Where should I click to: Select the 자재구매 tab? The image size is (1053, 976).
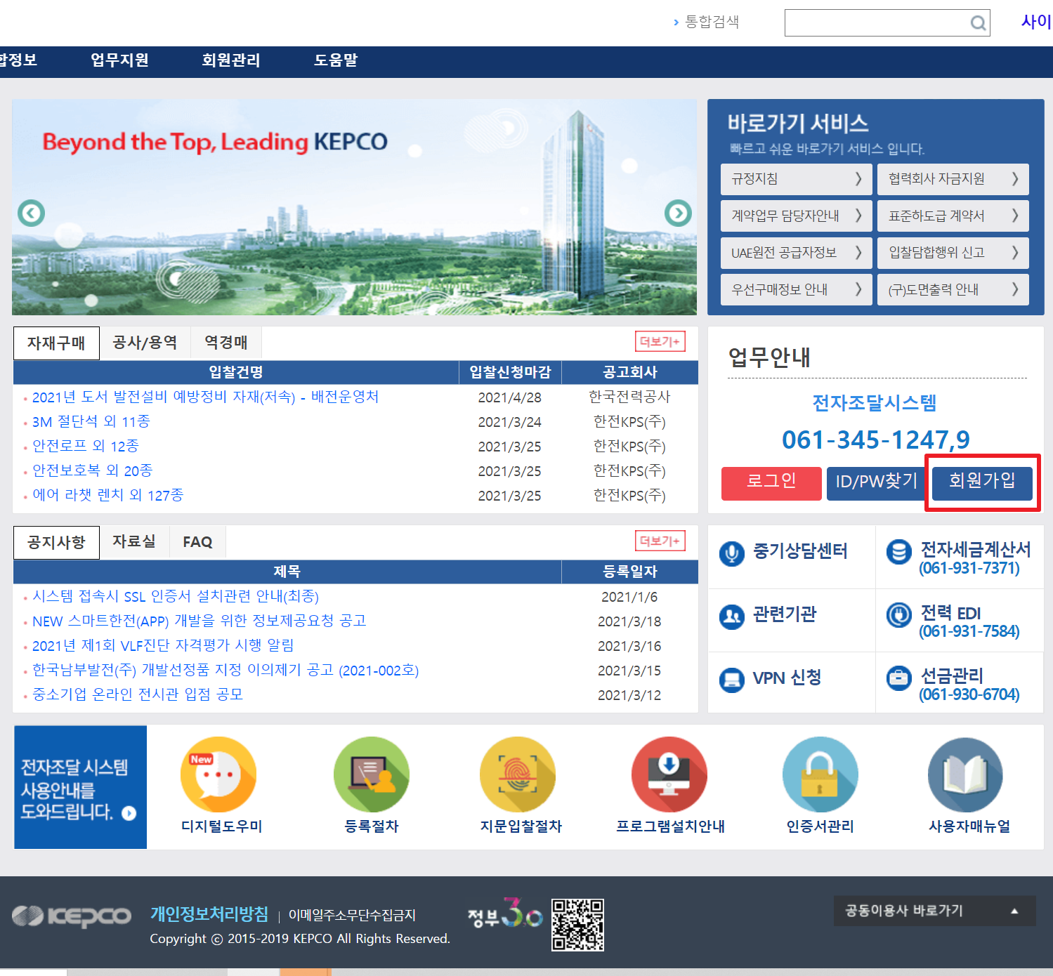point(56,343)
